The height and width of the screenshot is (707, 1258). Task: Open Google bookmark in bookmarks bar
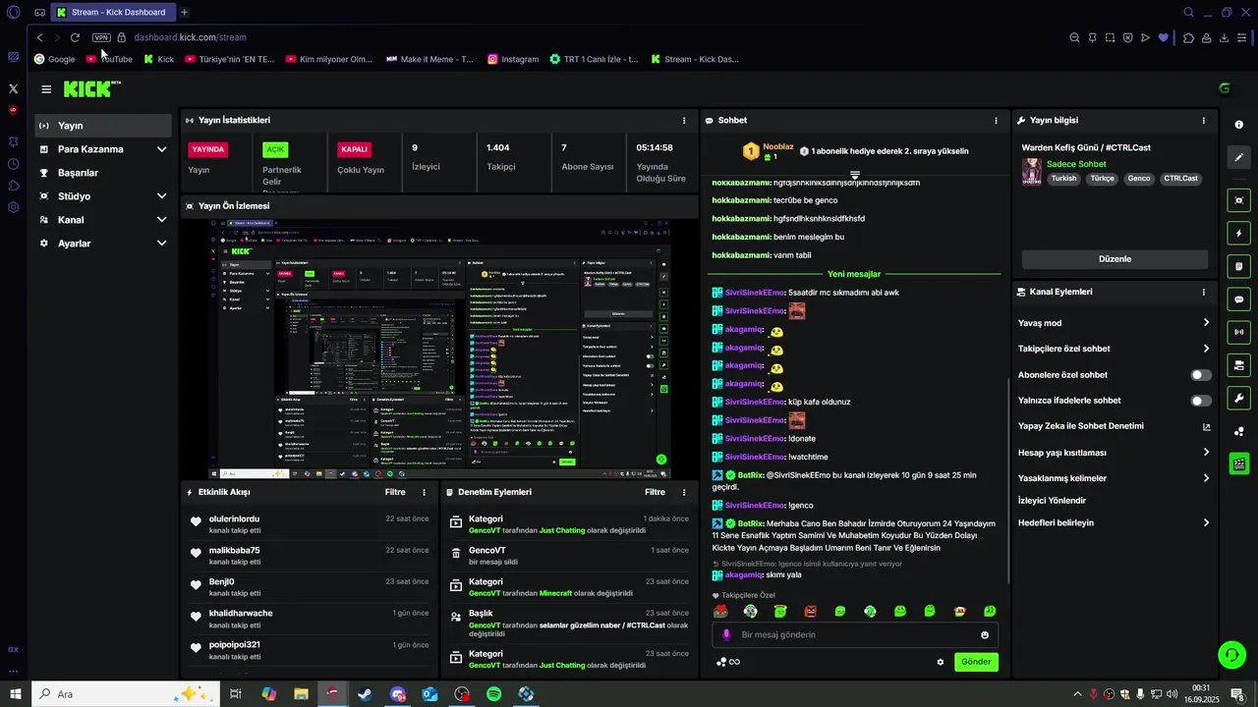pos(54,59)
